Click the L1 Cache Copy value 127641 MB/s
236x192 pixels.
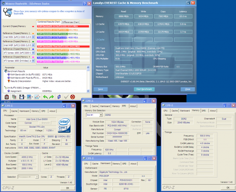point(163,24)
